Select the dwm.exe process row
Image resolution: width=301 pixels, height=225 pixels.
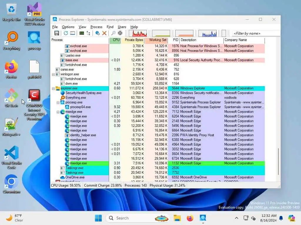158,83
